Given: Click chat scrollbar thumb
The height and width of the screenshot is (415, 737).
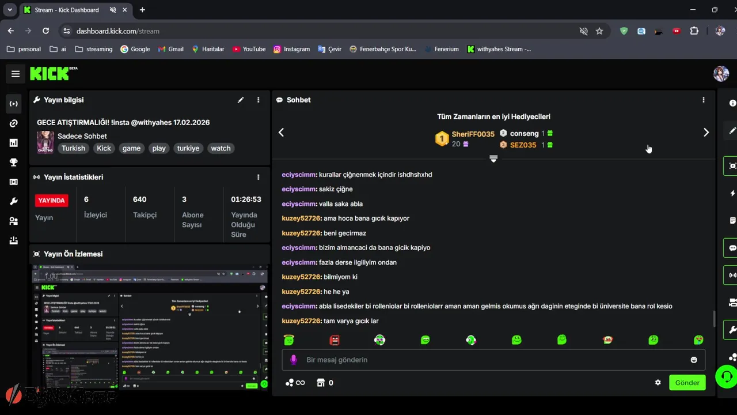Looking at the screenshot, I should tap(714, 319).
